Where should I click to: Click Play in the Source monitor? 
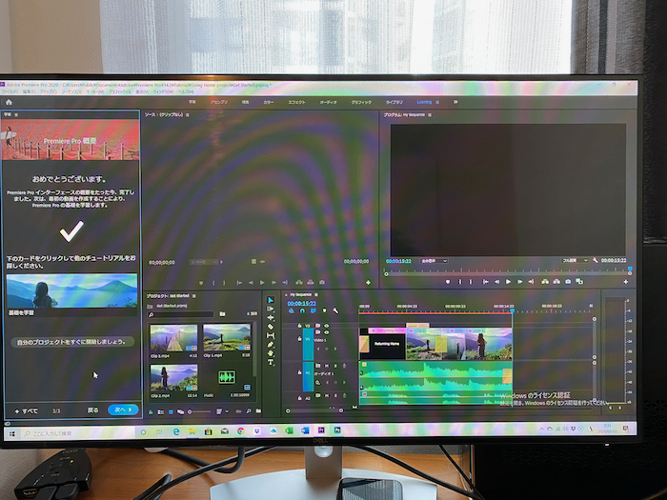click(262, 282)
